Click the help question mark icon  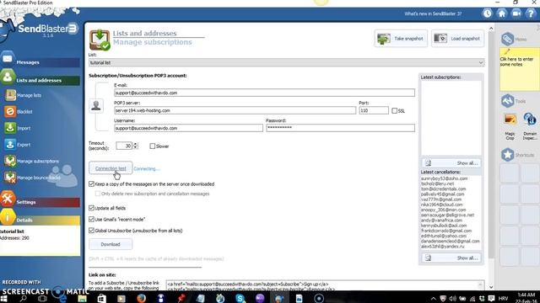532,13
